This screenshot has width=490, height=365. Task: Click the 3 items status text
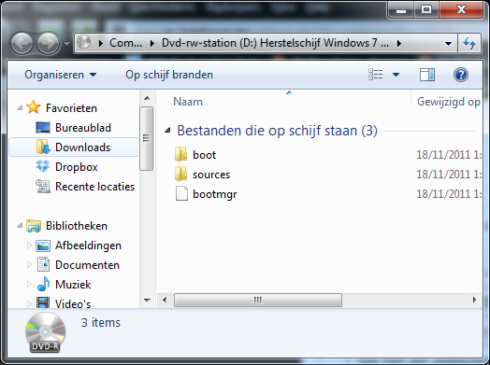[x=101, y=323]
